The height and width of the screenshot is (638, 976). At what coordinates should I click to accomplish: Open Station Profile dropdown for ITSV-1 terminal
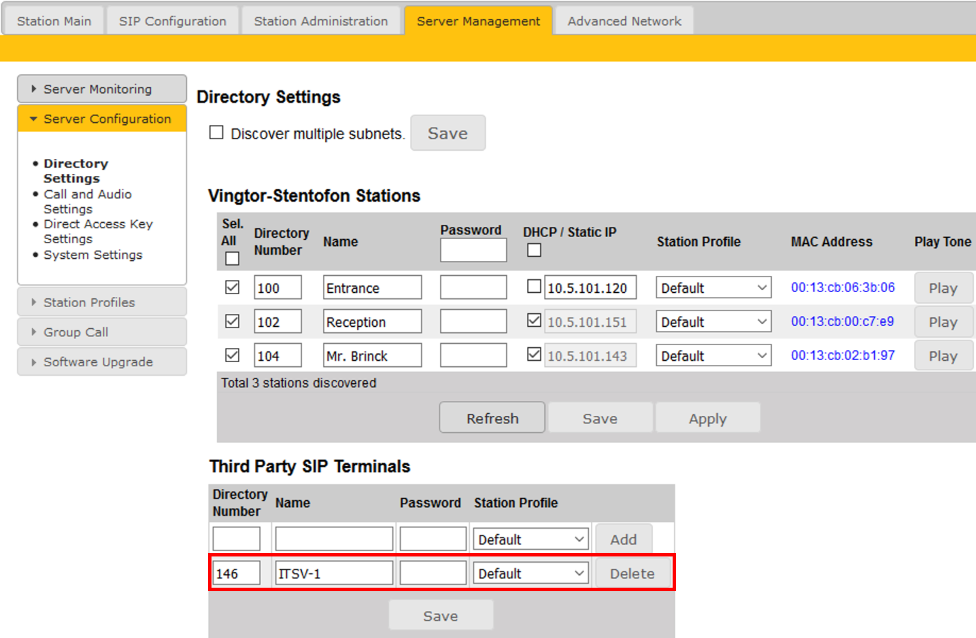coord(530,573)
